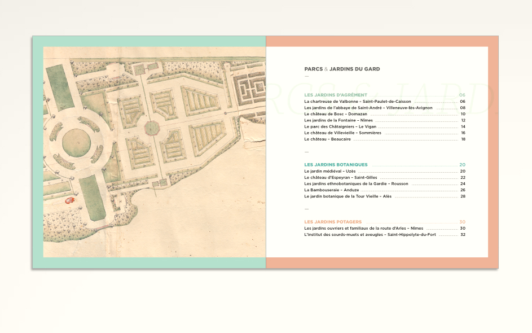Select 'La chartreuse de Valbonne' entry

pyautogui.click(x=357, y=102)
